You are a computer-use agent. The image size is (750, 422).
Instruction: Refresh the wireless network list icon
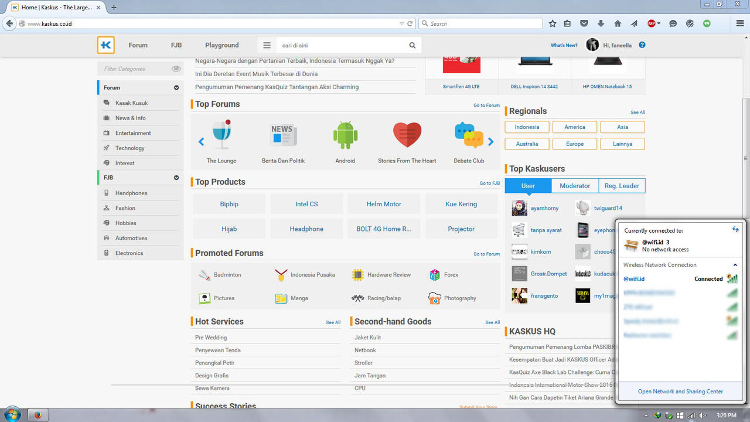pyautogui.click(x=735, y=229)
